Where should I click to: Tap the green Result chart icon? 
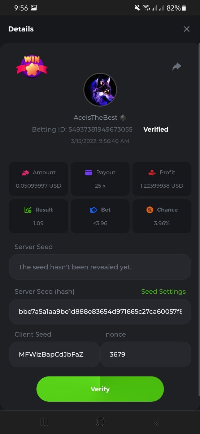pos(28,210)
